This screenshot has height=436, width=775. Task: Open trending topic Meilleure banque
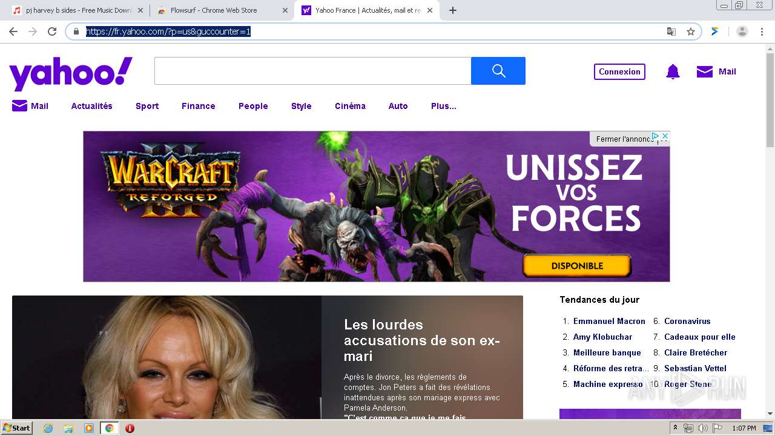(607, 352)
